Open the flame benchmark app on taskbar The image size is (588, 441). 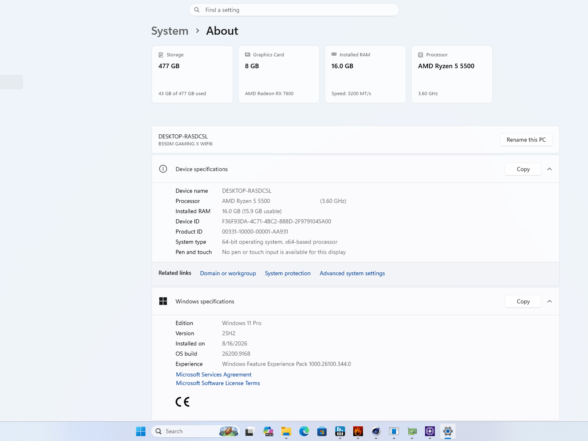tap(358, 431)
